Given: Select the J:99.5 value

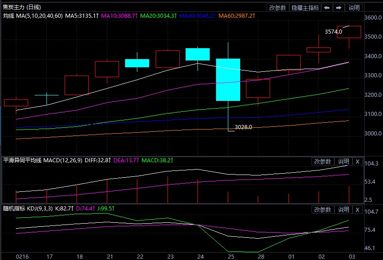Looking at the screenshot, I should 106,209.
